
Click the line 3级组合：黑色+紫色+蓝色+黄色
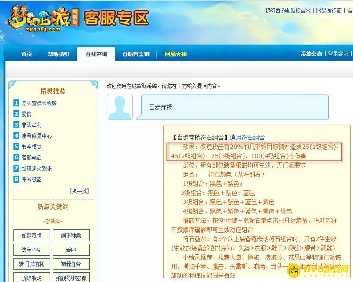[229, 202]
